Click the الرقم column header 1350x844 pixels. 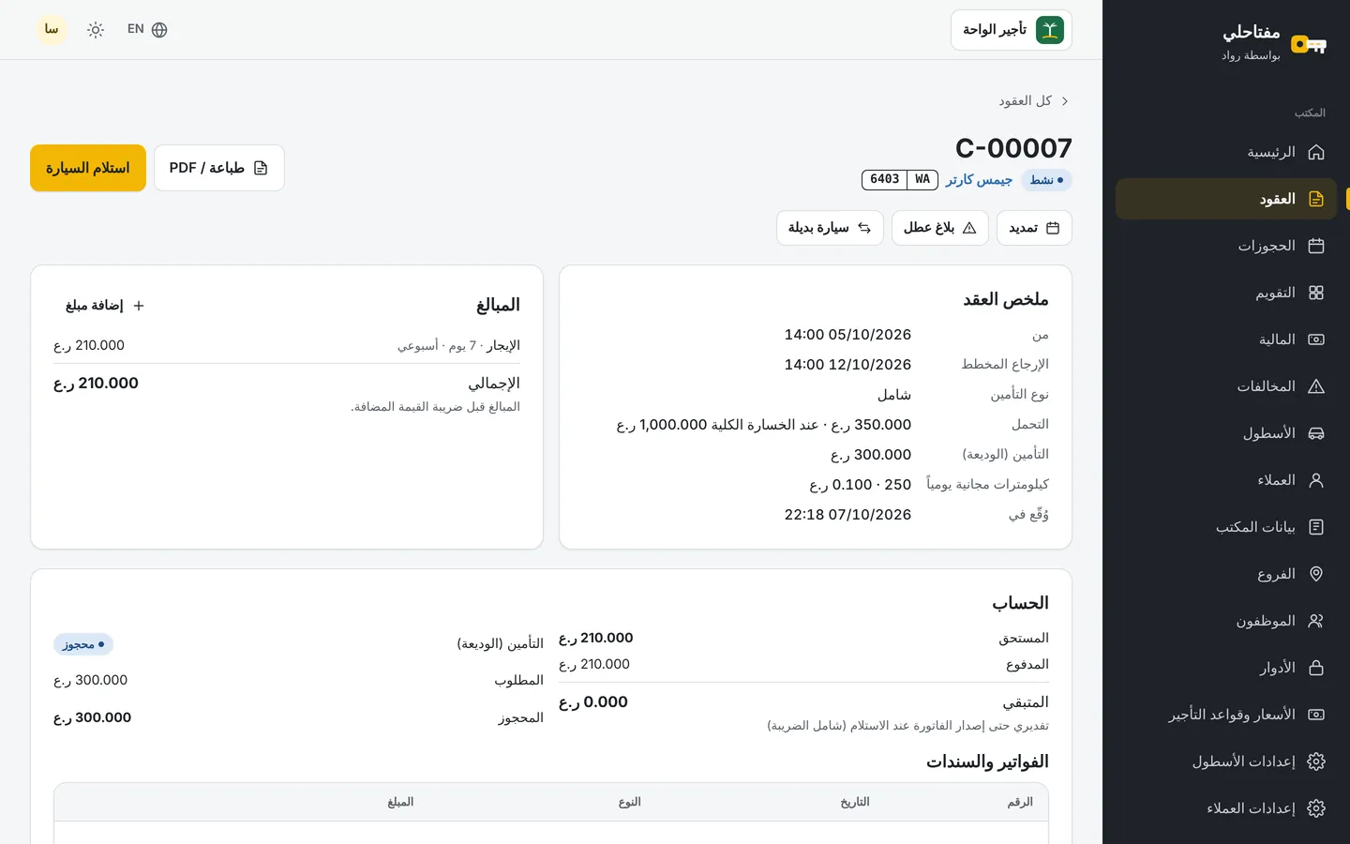pos(1020,802)
